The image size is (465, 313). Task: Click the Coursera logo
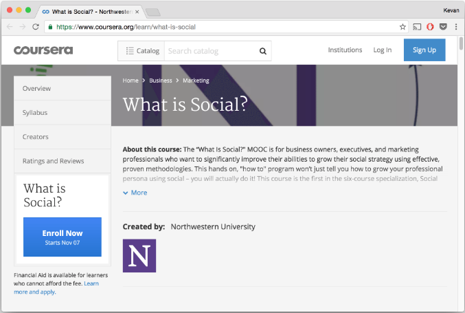click(43, 50)
